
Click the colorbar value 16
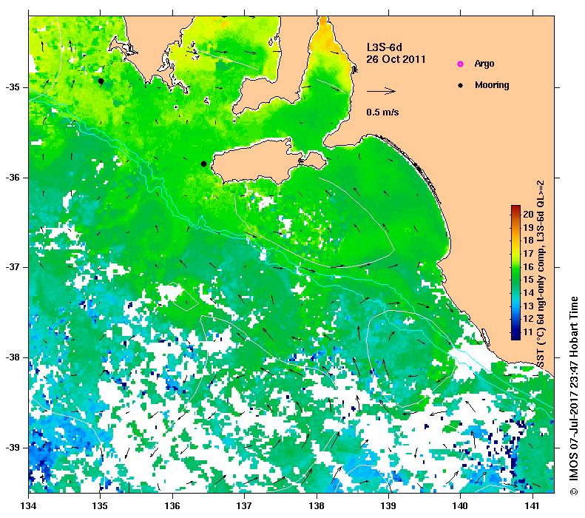528,266
